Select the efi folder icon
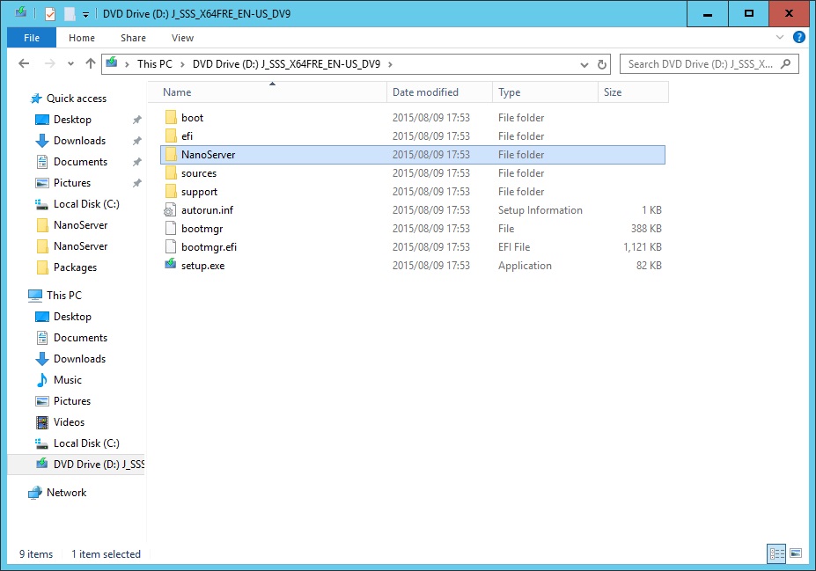Screen dimensions: 816x571 pos(171,135)
